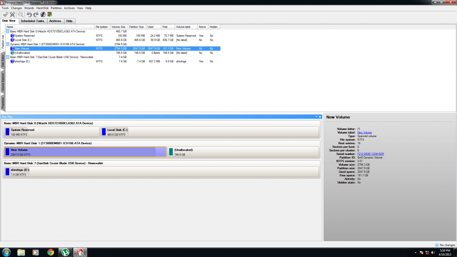Open the Help menu in menu bar
Image resolution: width=457 pixels, height=257 pixels.
[88, 8]
